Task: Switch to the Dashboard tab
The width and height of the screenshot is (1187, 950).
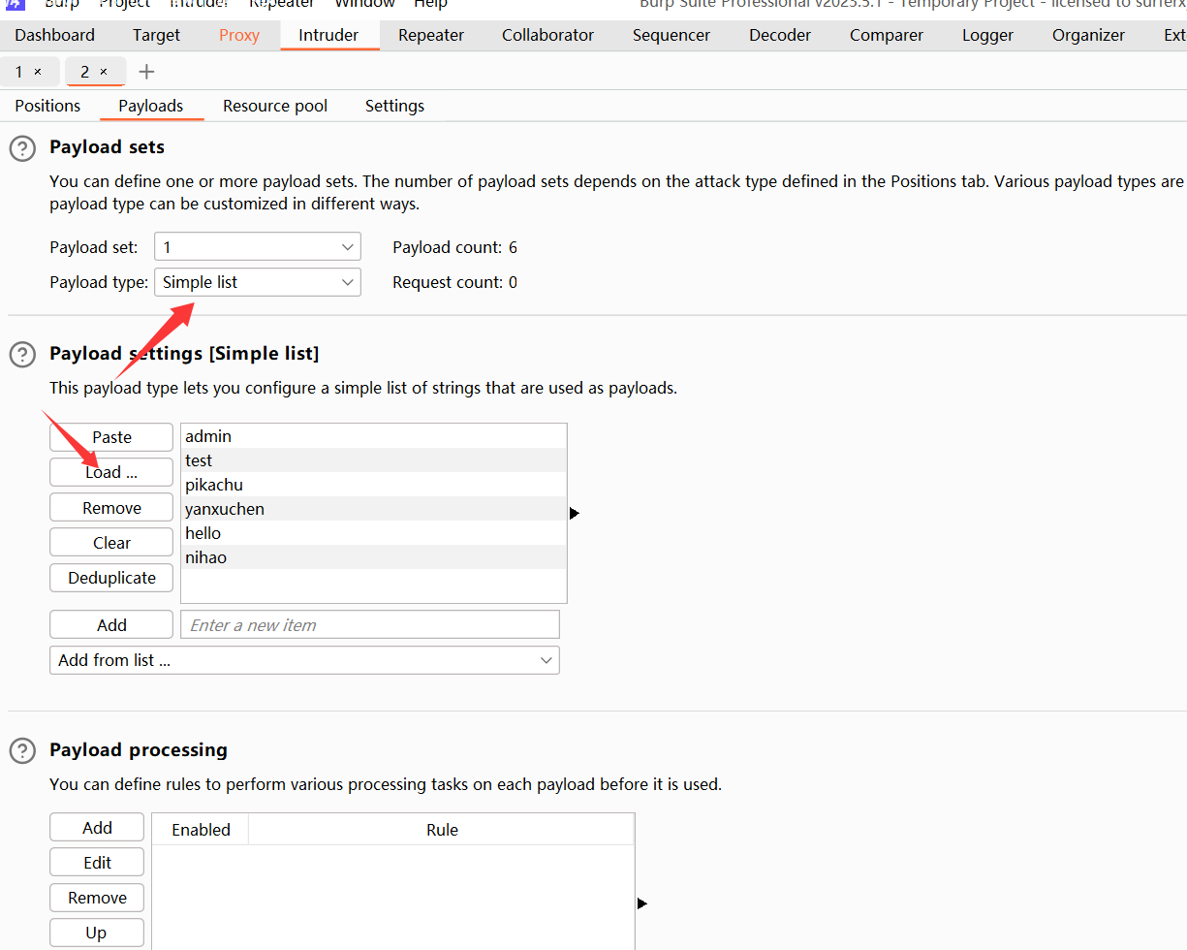Action: tap(55, 35)
